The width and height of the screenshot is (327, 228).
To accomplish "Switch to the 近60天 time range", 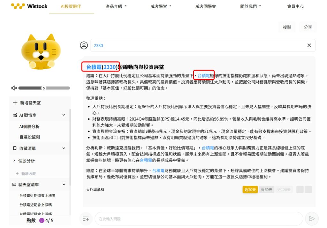I will point(267,189).
